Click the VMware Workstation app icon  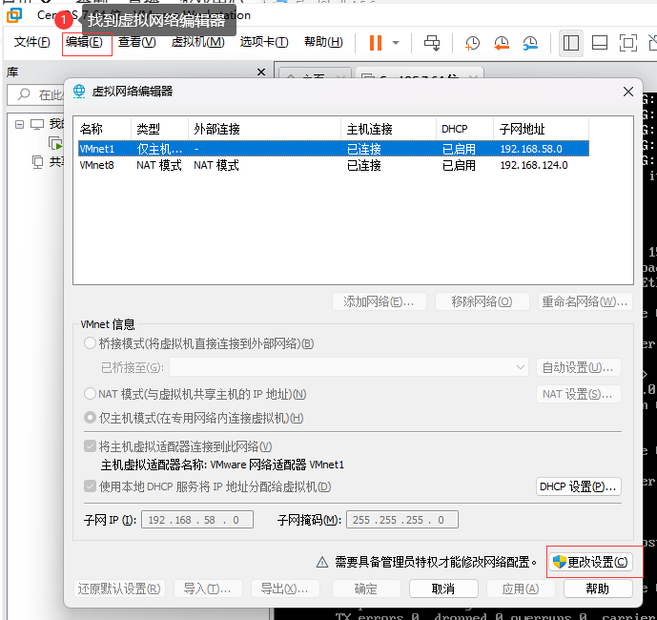pos(14,15)
